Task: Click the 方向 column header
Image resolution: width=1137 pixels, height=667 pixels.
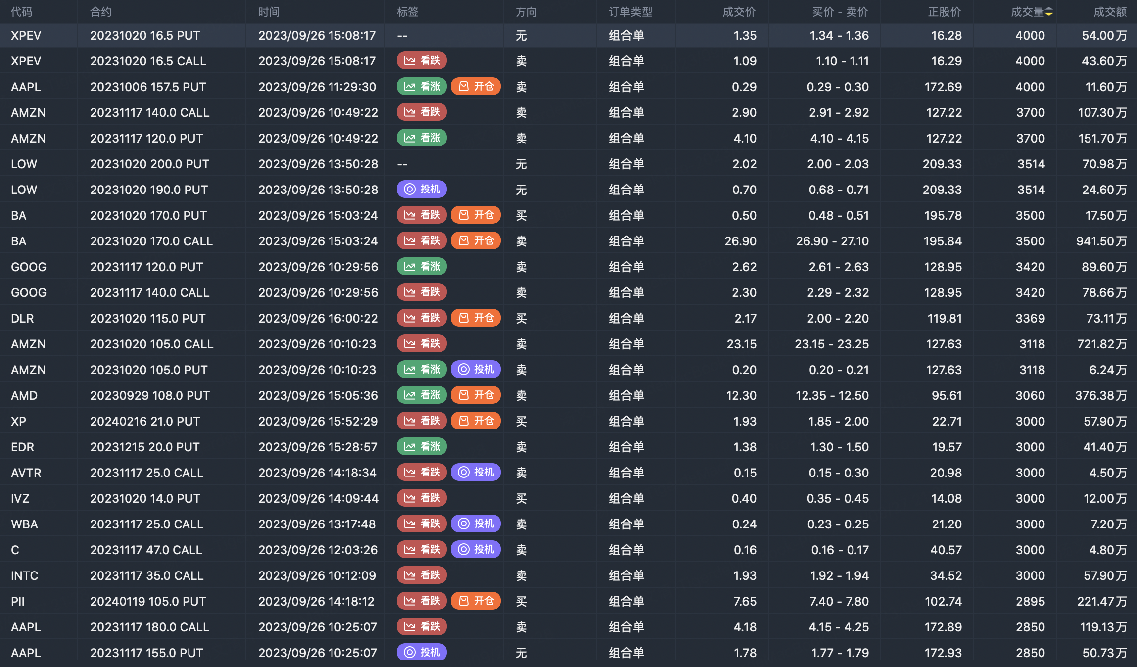Action: (526, 12)
